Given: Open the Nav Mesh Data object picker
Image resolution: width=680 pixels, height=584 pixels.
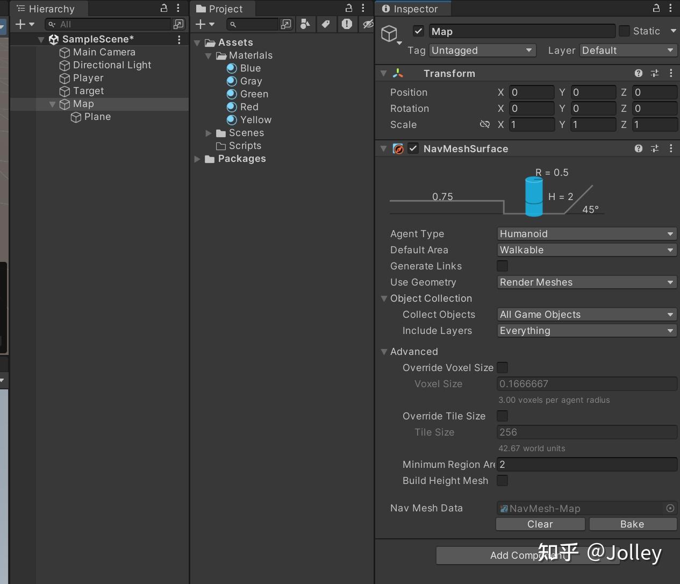Looking at the screenshot, I should coord(670,508).
